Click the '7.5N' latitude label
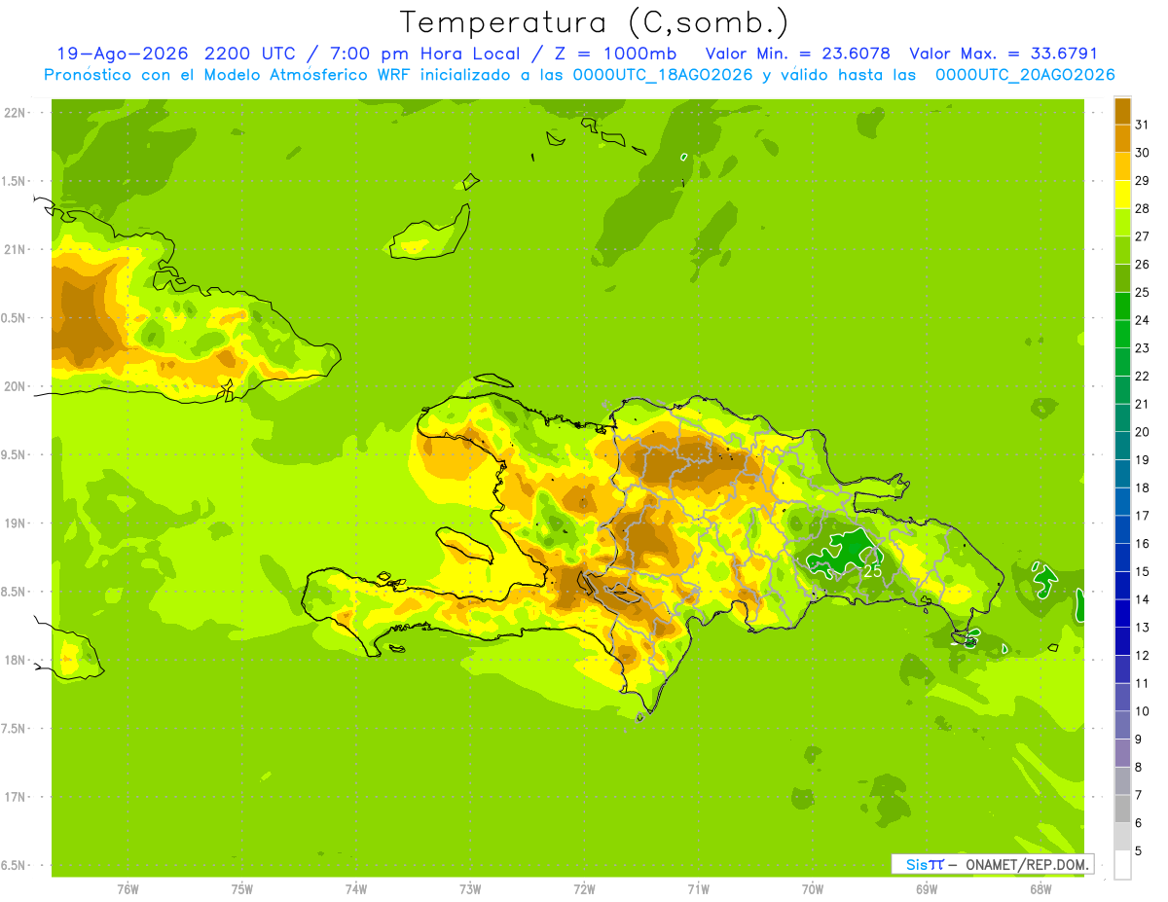Screen dimensions: 1168x902 tap(15, 729)
